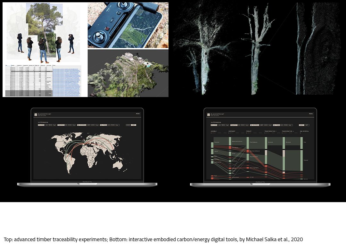The height and width of the screenshot is (246, 346).
Task: Open MENU on the world map screen
Action: 138,114
